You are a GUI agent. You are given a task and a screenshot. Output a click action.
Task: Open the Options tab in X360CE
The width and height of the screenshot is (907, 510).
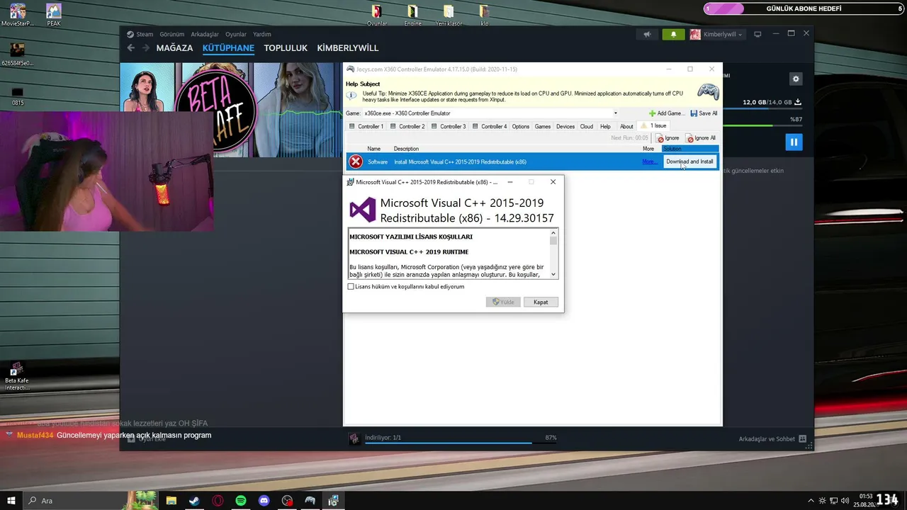tap(521, 126)
